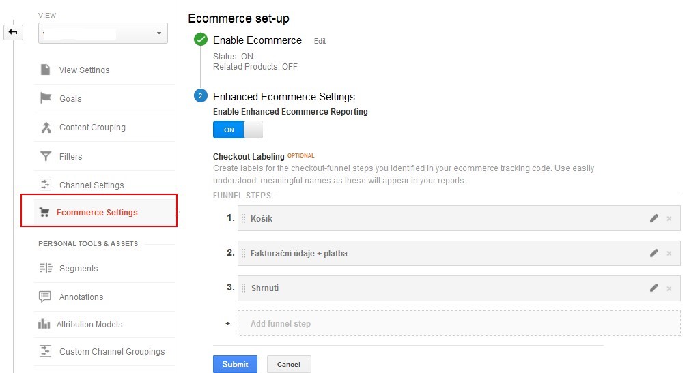Cancel the ecommerce settings changes
Image resolution: width=689 pixels, height=373 pixels.
[x=289, y=364]
